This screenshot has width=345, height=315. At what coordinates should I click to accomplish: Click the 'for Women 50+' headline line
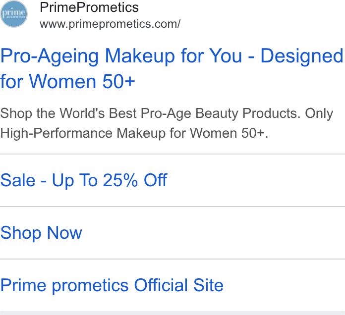67,82
